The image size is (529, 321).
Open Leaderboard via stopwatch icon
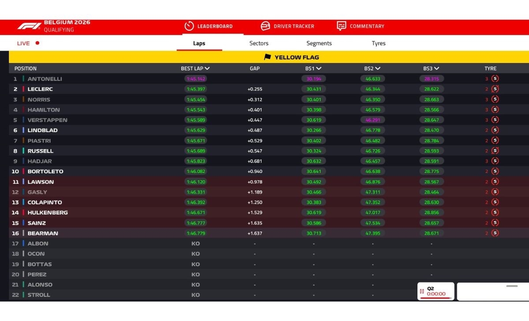click(189, 26)
